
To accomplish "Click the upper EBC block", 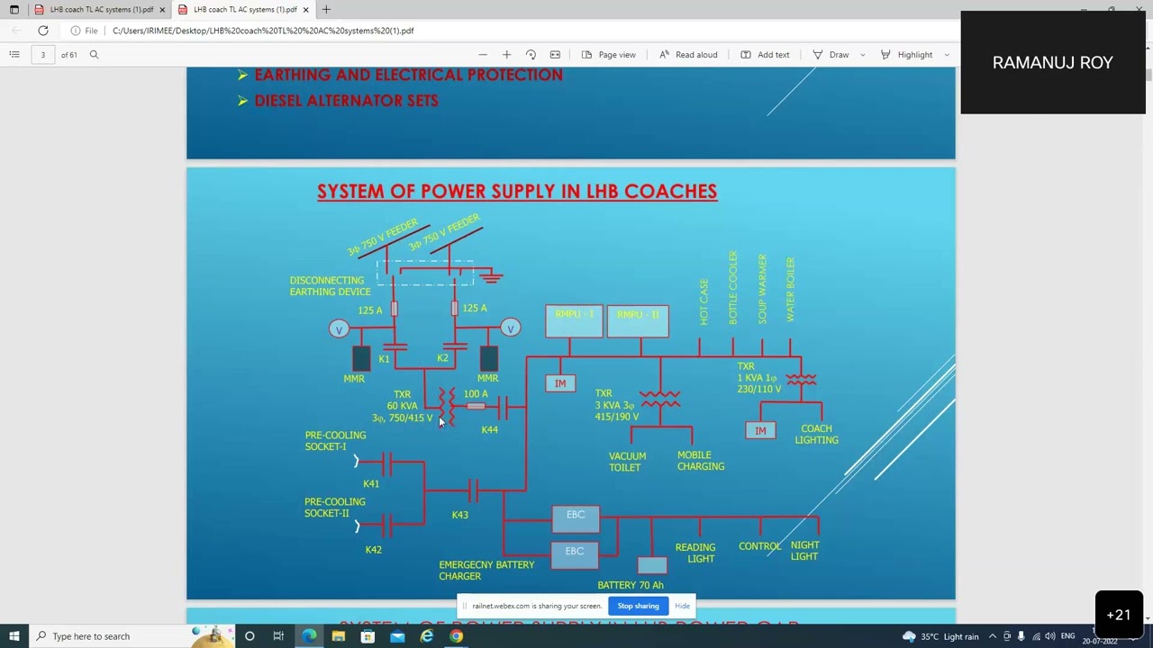I will pos(576,519).
